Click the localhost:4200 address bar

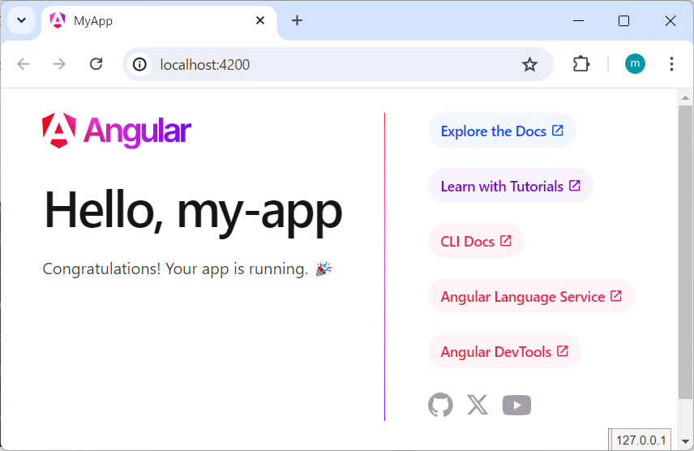324,64
